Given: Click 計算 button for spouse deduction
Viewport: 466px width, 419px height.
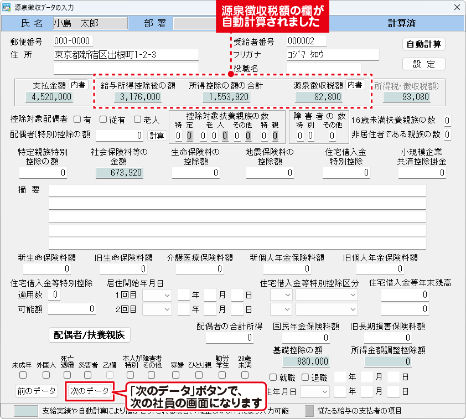Looking at the screenshot, I should click(x=157, y=135).
